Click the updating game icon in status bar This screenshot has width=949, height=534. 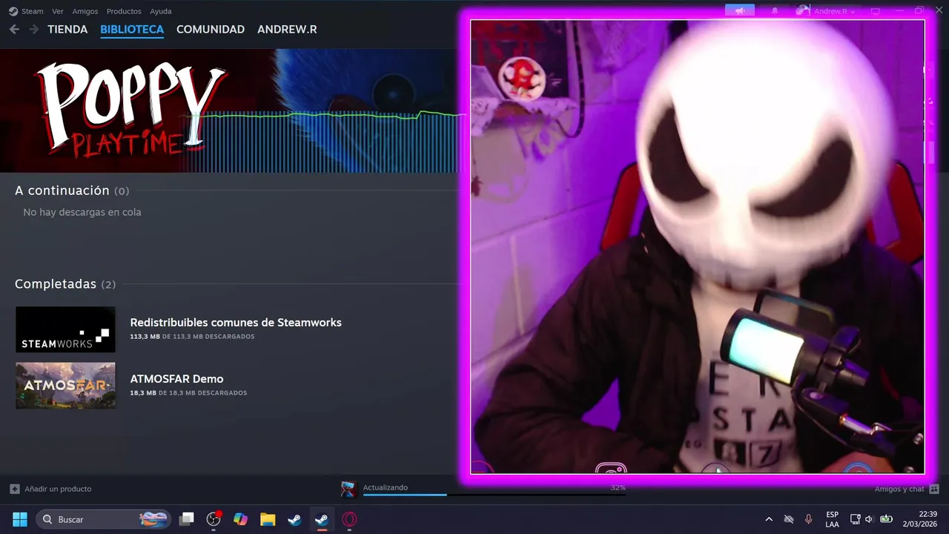pos(348,489)
